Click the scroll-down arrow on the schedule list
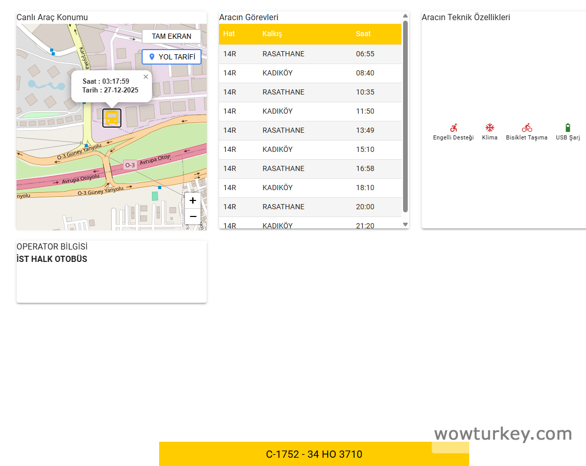This screenshot has height=466, width=586. (x=404, y=224)
